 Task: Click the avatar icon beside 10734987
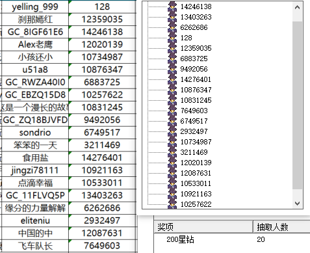(172, 142)
